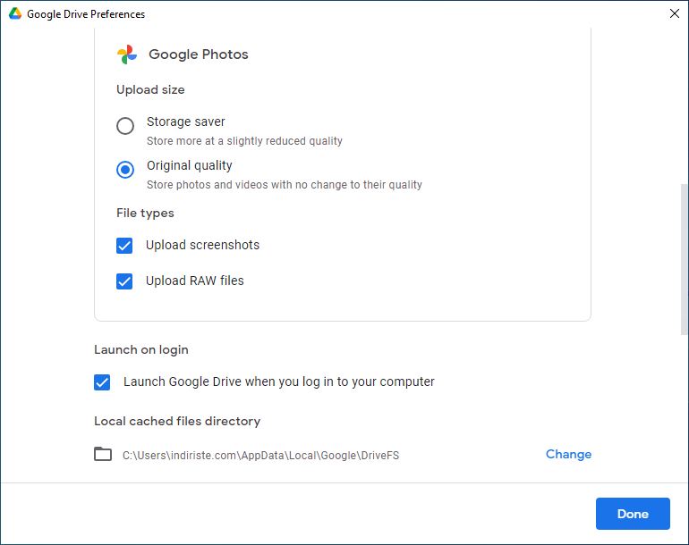Image resolution: width=689 pixels, height=545 pixels.
Task: Uncheck the Upload RAW files checkbox
Action: [124, 281]
